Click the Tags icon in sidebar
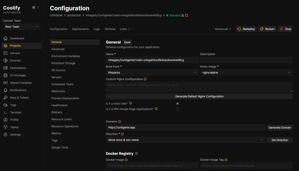This screenshot has width=299, height=171. 5,105
